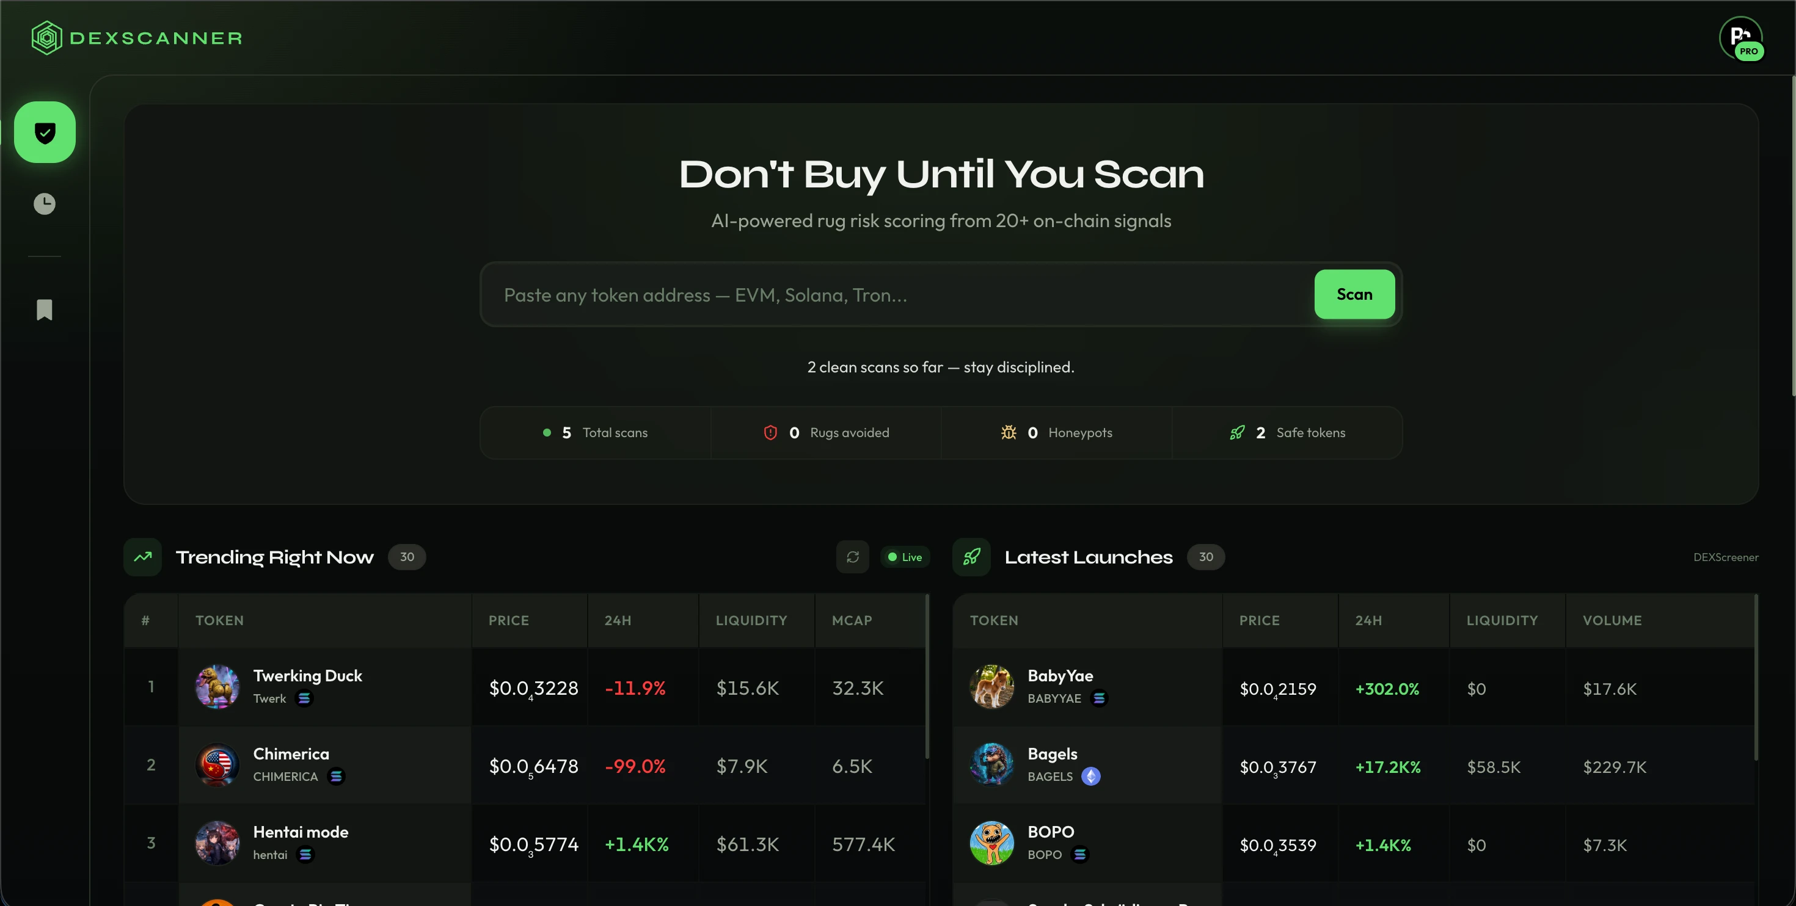Click the Rugs avoided shield icon
This screenshot has width=1796, height=906.
pyautogui.click(x=770, y=433)
